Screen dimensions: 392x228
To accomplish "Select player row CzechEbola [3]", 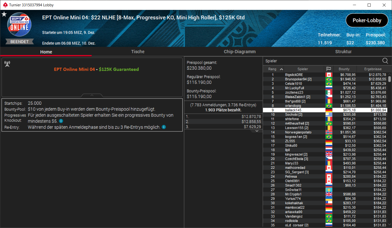I will pos(325,159).
